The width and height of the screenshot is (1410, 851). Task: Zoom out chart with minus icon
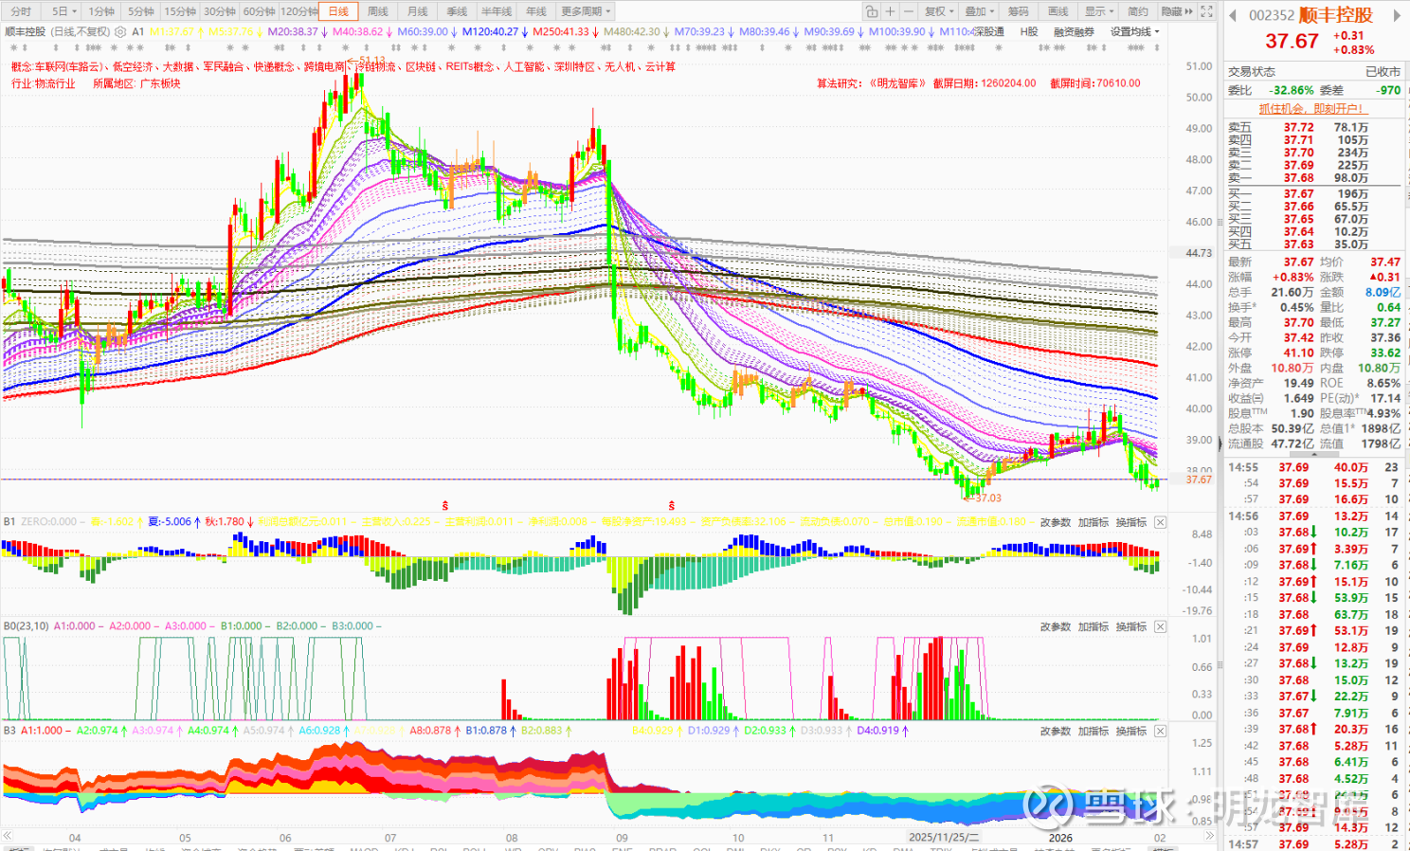tap(908, 11)
